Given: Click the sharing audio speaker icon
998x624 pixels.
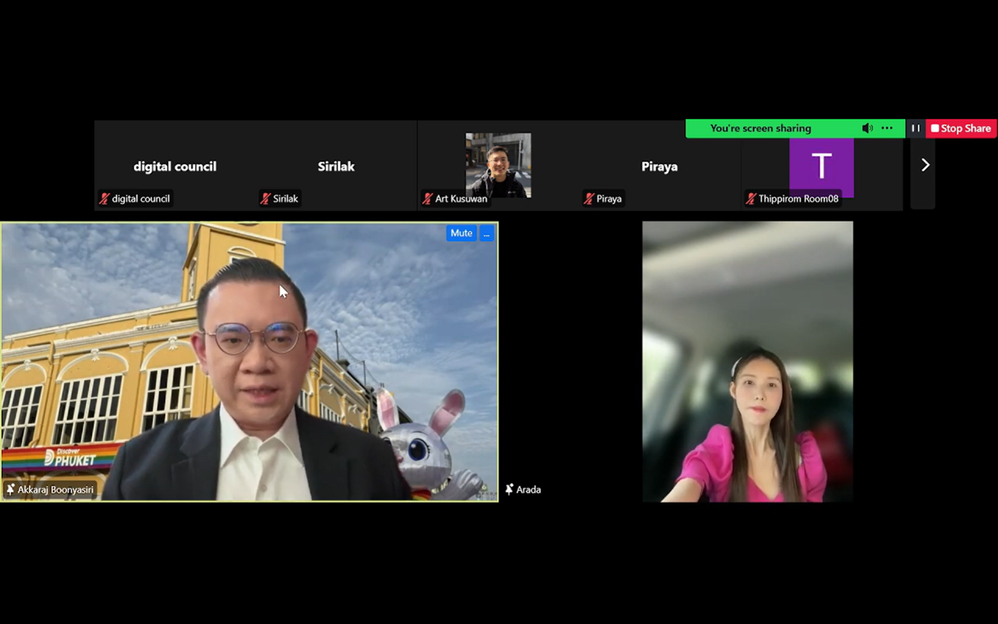Looking at the screenshot, I should coord(867,129).
